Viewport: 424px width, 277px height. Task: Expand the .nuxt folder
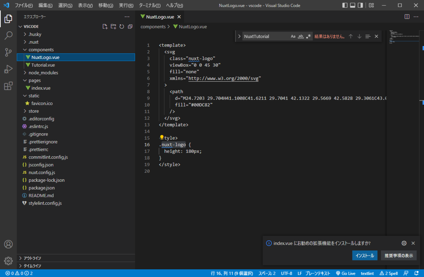[76, 42]
